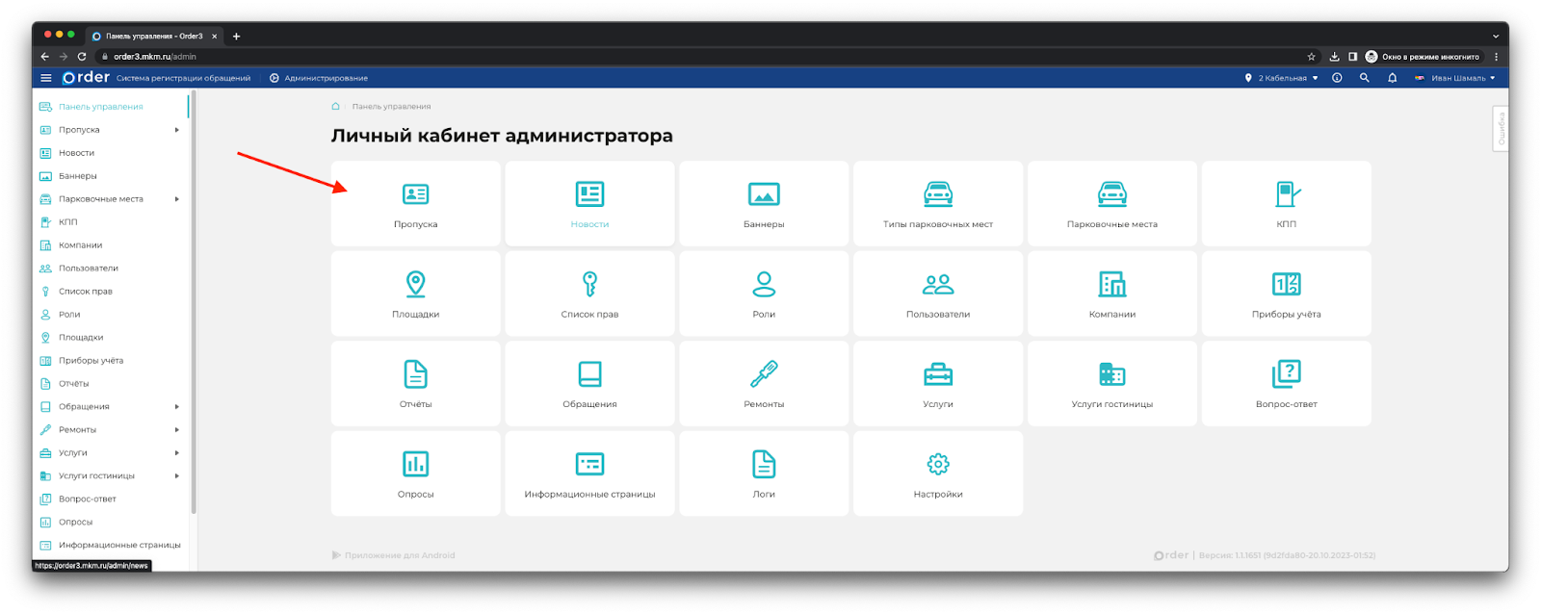Image resolution: width=1541 pixels, height=614 pixels.
Task: Open the Пропуска tile icon
Action: [415, 195]
